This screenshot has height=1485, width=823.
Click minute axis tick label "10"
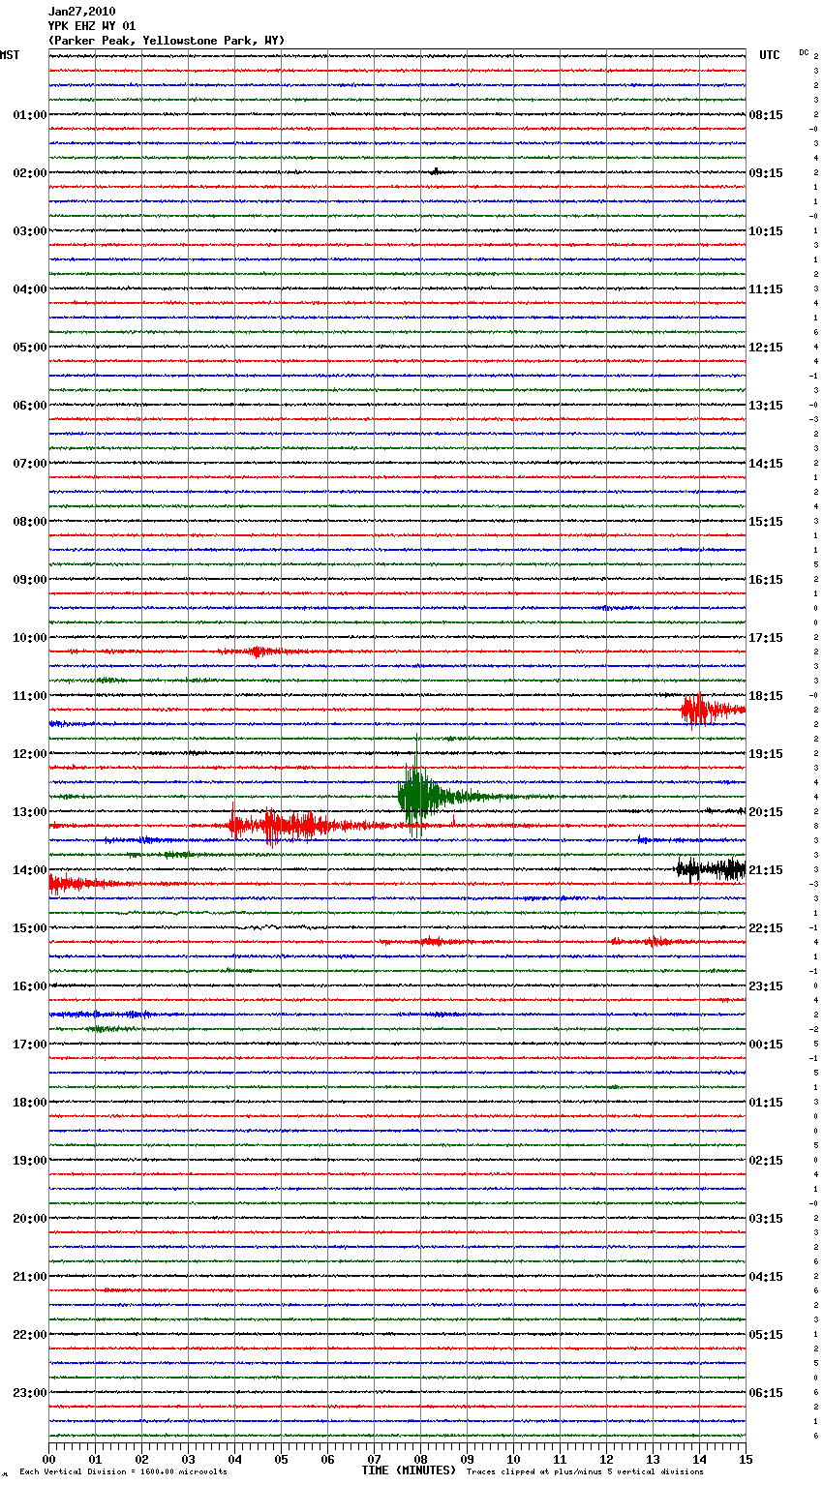click(513, 1459)
